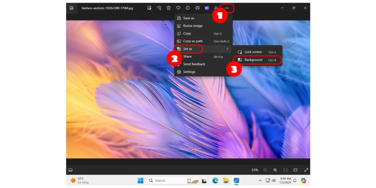
Task: Open the three-dots See more menu
Action: tap(227, 8)
